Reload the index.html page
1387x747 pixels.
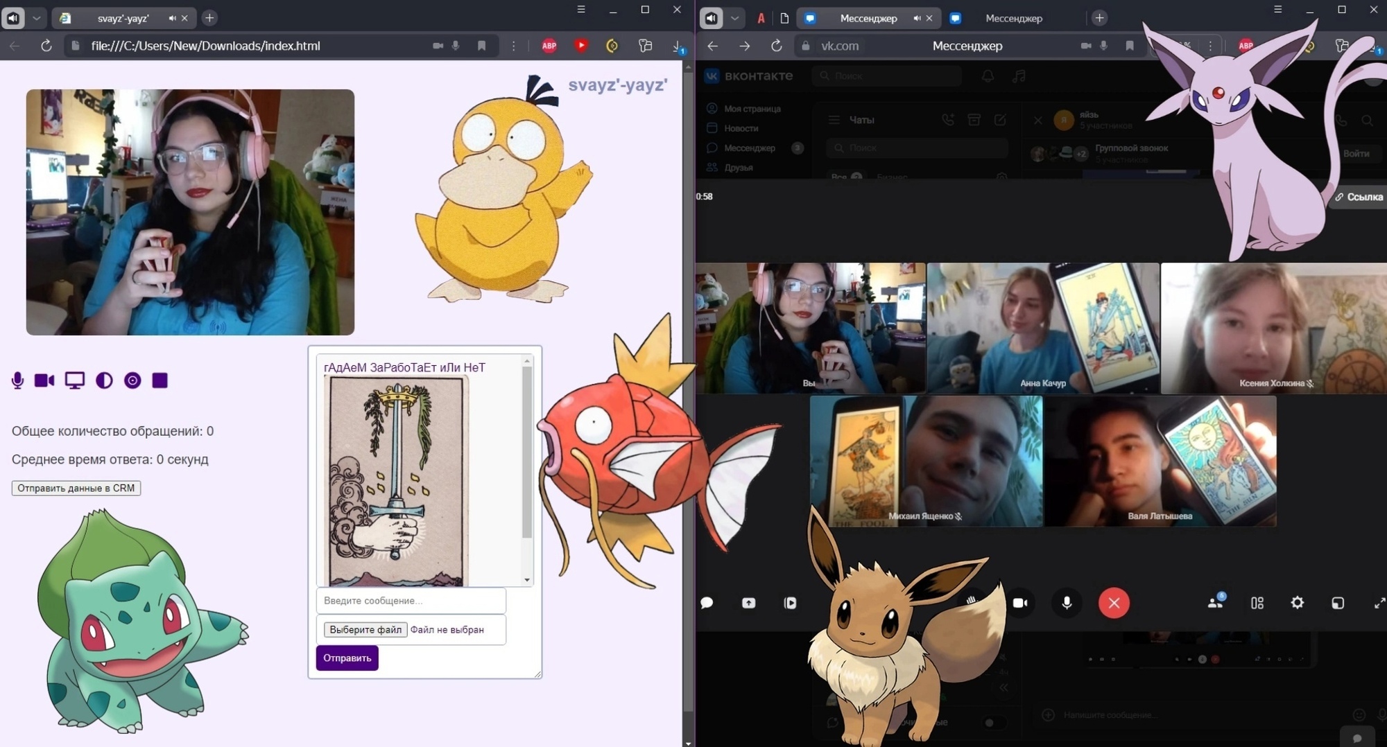pyautogui.click(x=46, y=46)
